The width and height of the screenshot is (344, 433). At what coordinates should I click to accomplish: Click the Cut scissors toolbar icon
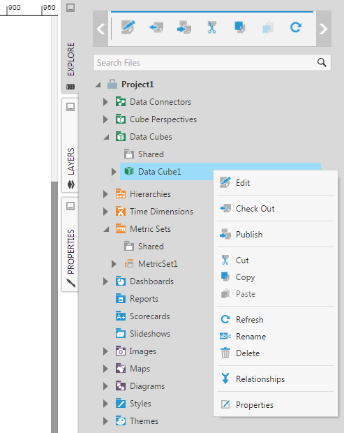coord(211,27)
